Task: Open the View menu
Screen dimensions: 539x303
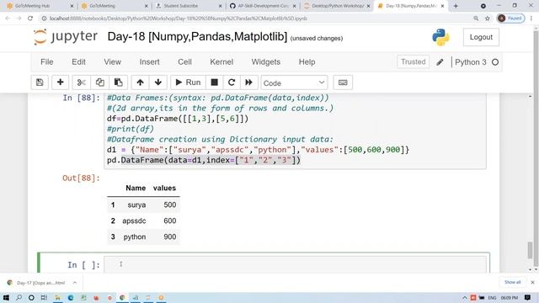Action: click(112, 61)
